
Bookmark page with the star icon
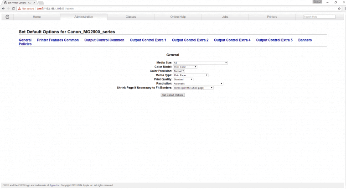[x=339, y=9]
